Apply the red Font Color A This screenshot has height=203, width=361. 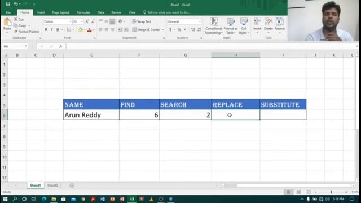pyautogui.click(x=90, y=30)
